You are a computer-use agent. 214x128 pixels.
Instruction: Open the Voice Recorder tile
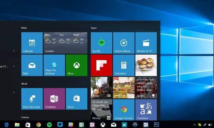(x=32, y=99)
